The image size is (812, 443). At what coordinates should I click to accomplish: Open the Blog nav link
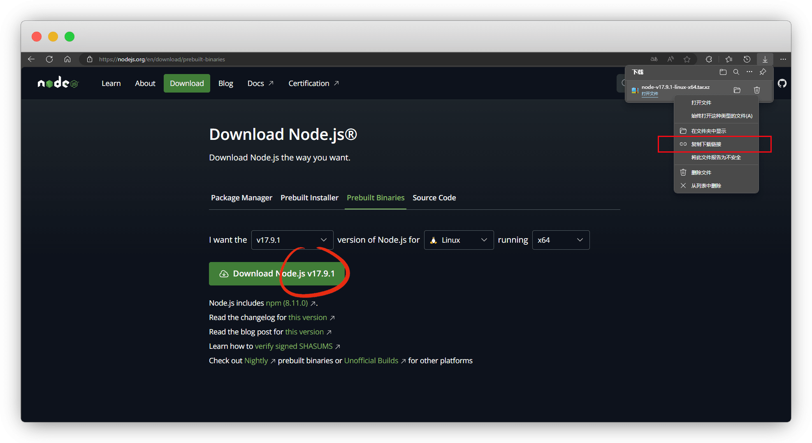coord(225,83)
